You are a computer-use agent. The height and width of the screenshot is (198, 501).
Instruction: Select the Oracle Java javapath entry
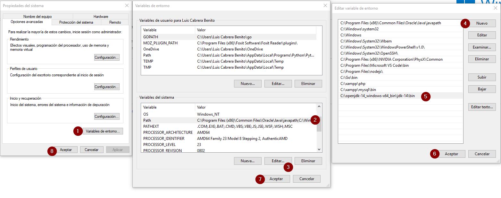(400, 23)
